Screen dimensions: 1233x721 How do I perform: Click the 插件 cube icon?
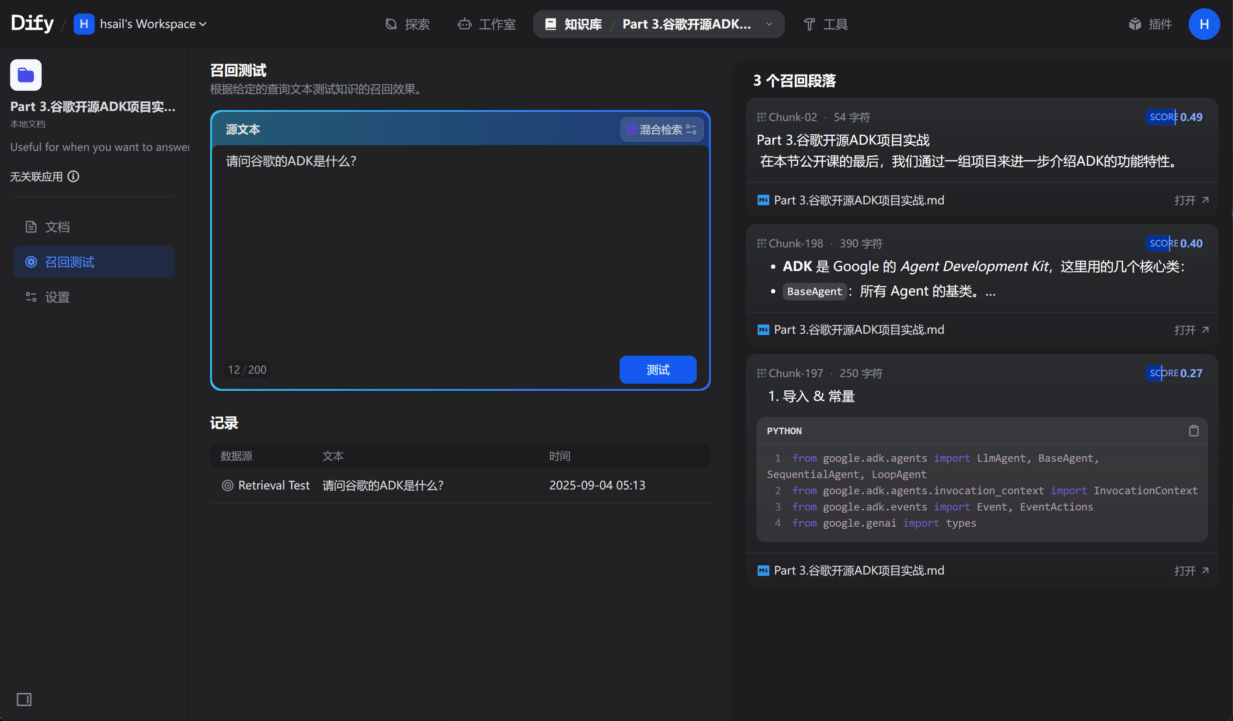(x=1135, y=24)
